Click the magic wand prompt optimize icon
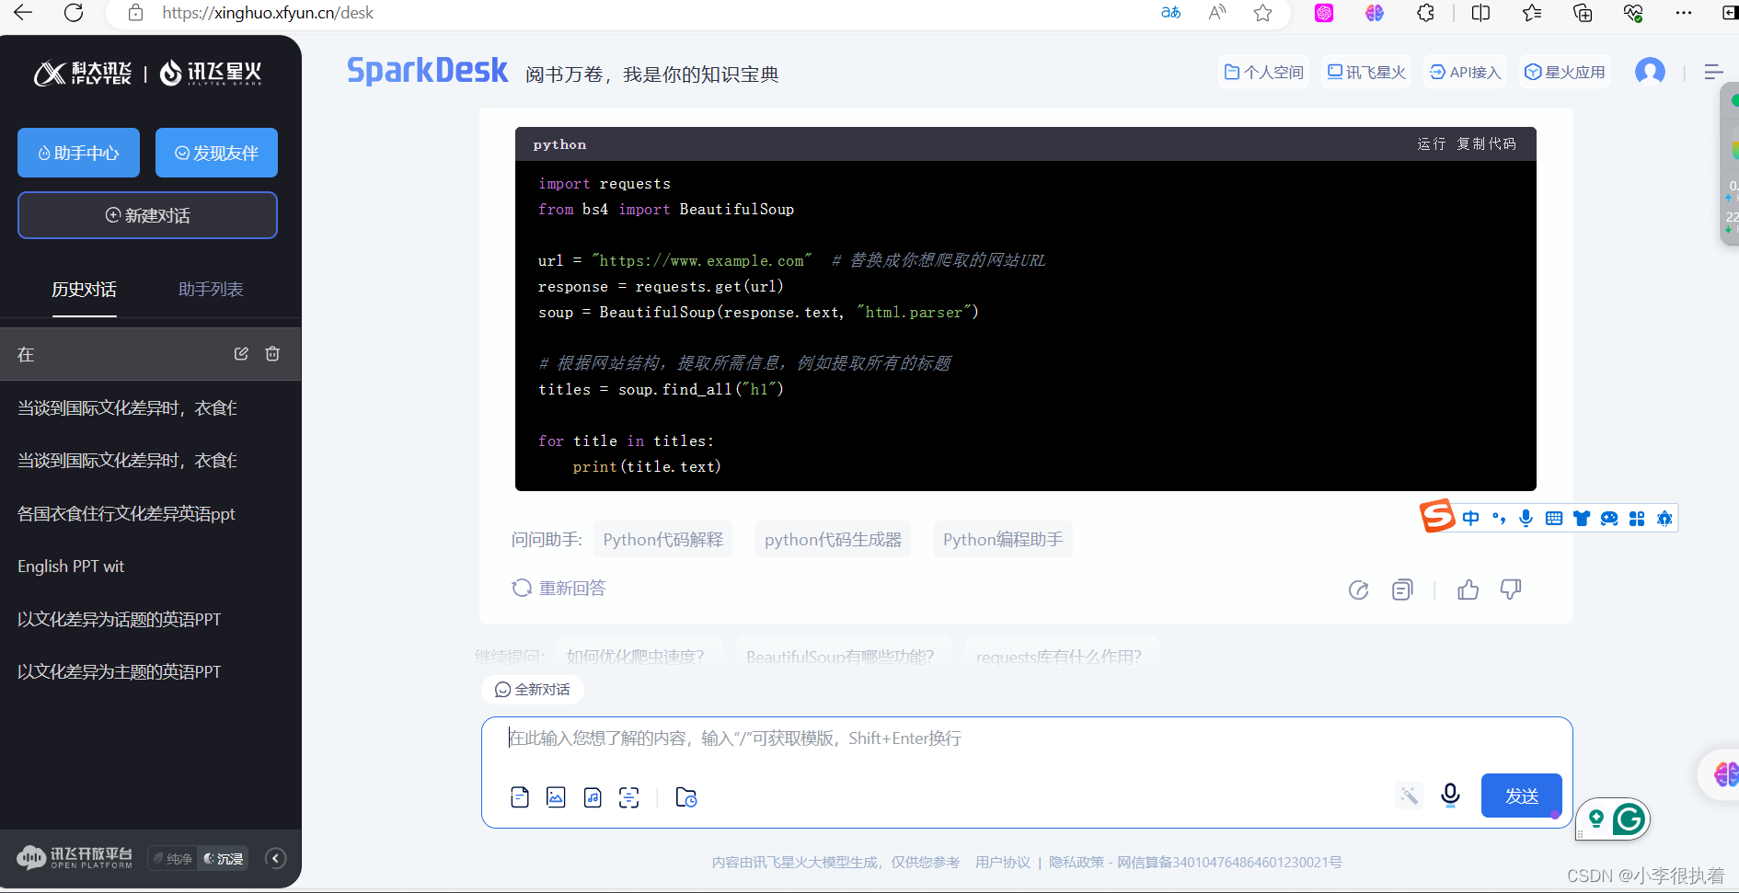Screen dimensions: 1739x893 tap(1409, 796)
